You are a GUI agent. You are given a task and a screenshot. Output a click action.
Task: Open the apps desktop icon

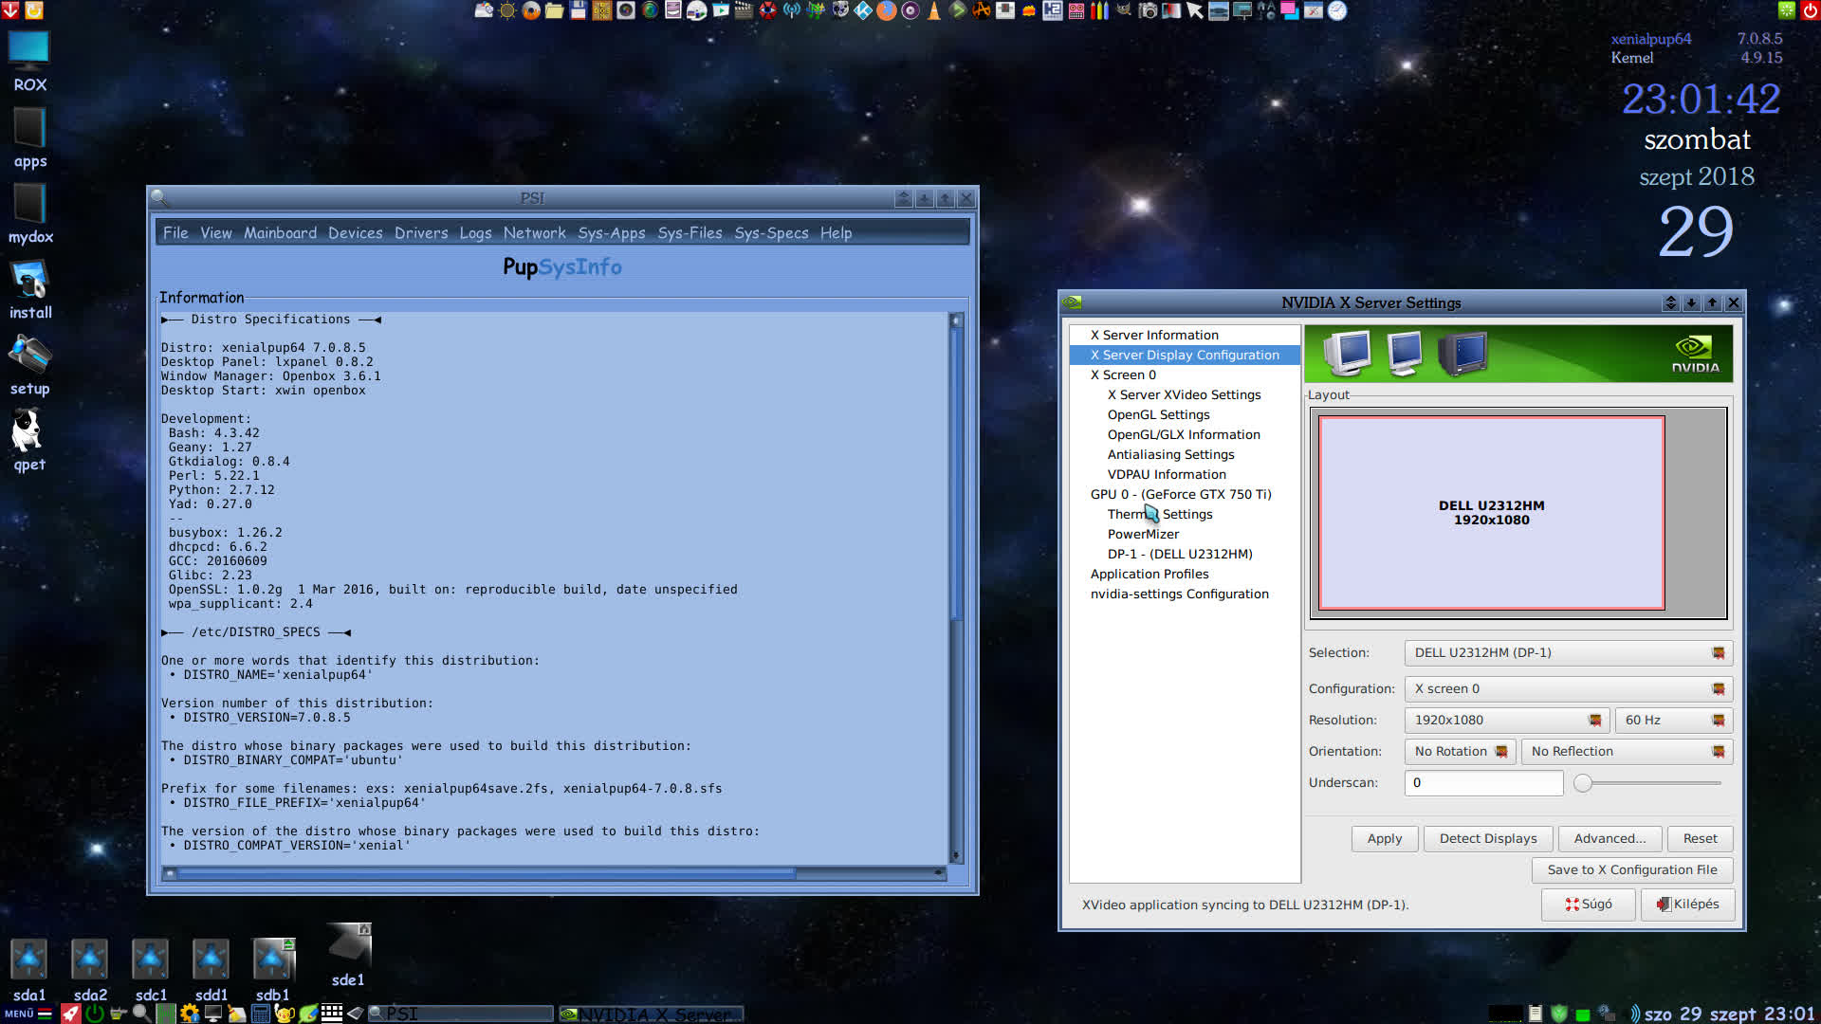(x=29, y=138)
